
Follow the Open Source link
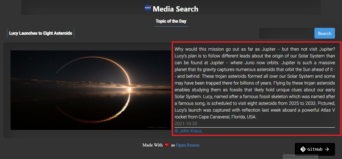pyautogui.click(x=188, y=145)
